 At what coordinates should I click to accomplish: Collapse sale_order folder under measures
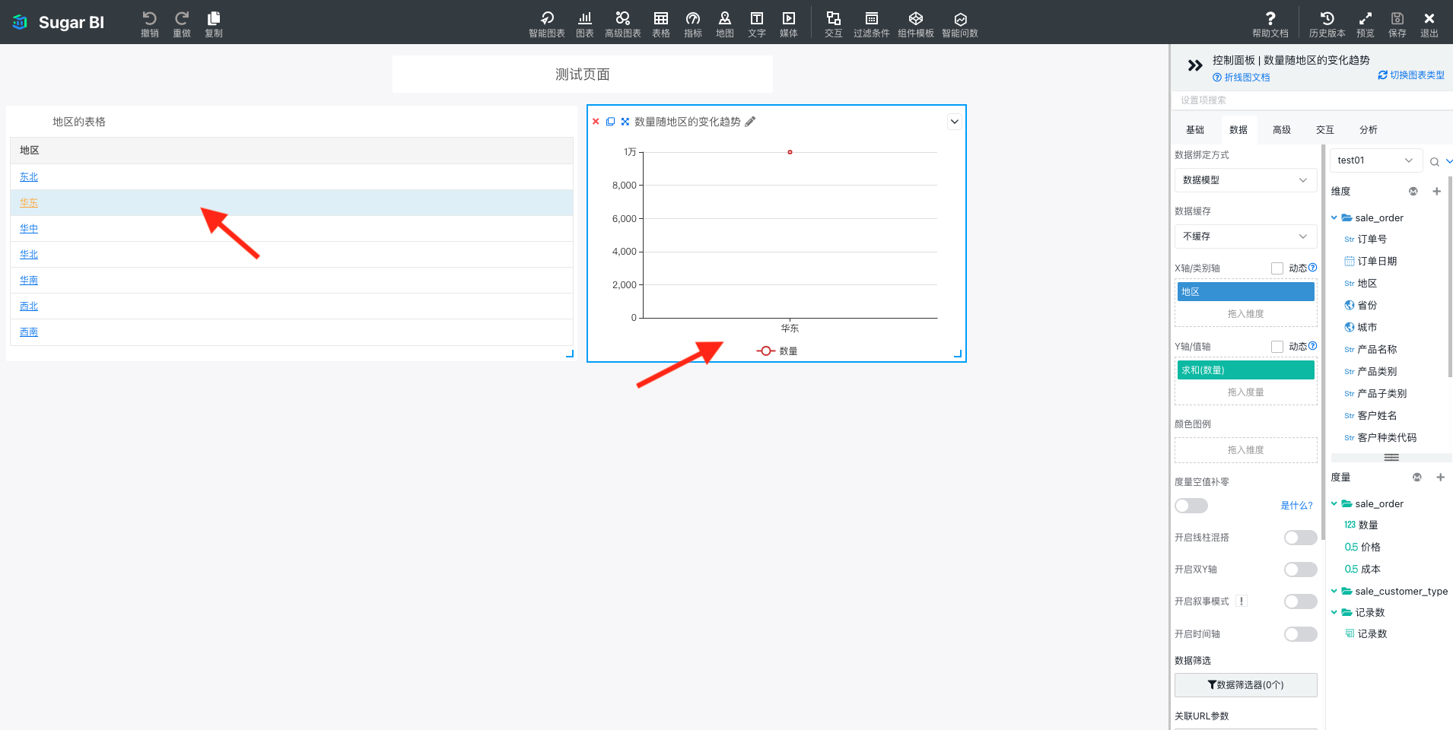pyautogui.click(x=1334, y=504)
